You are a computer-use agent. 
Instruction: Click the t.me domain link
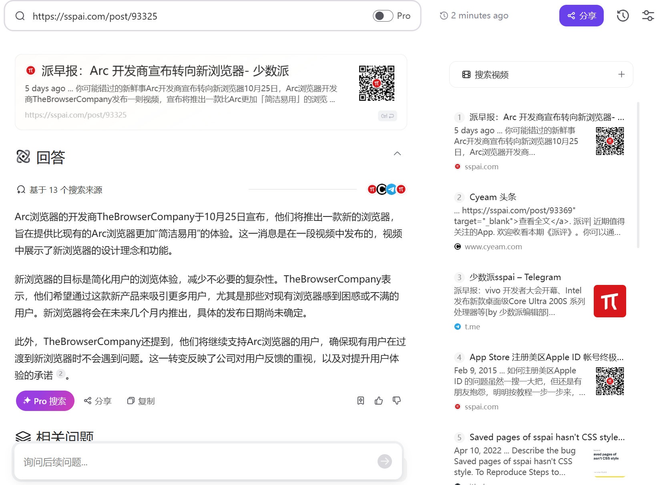coord(472,327)
